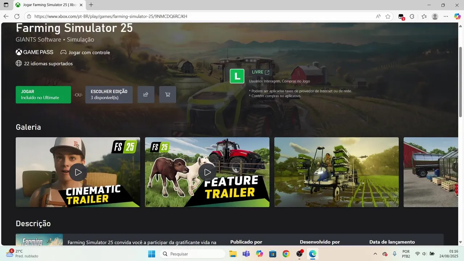Open the LIVRE rating external link
Screen dimensions: 464x261
(x=261, y=72)
